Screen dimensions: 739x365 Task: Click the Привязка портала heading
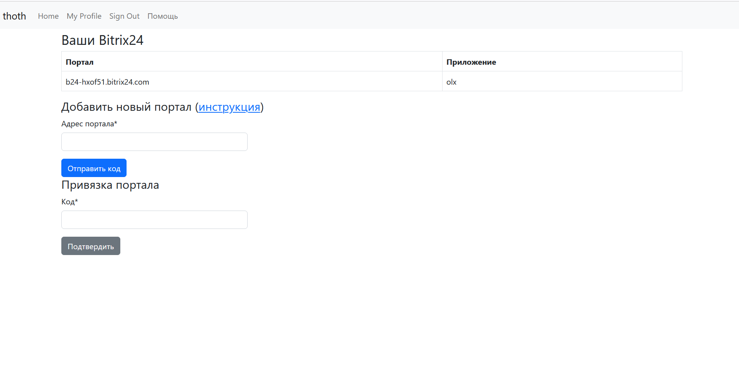(x=110, y=185)
